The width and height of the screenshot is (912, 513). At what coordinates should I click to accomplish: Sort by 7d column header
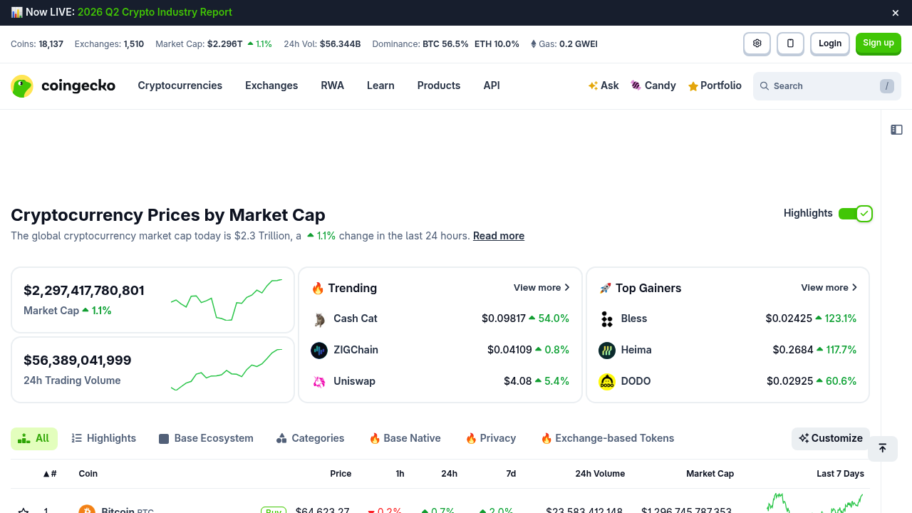coord(511,474)
